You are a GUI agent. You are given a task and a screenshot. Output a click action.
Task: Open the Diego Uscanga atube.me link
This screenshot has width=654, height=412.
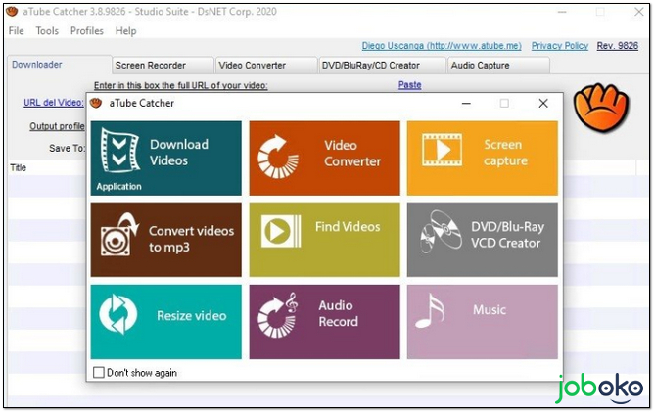[x=442, y=46]
